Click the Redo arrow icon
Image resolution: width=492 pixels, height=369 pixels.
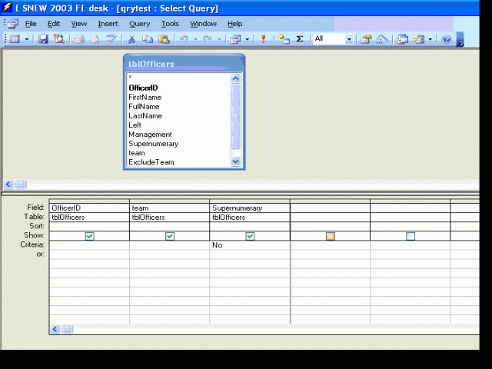tap(208, 39)
